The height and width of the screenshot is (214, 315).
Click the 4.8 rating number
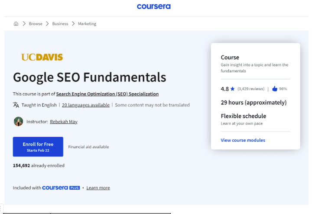(x=224, y=89)
